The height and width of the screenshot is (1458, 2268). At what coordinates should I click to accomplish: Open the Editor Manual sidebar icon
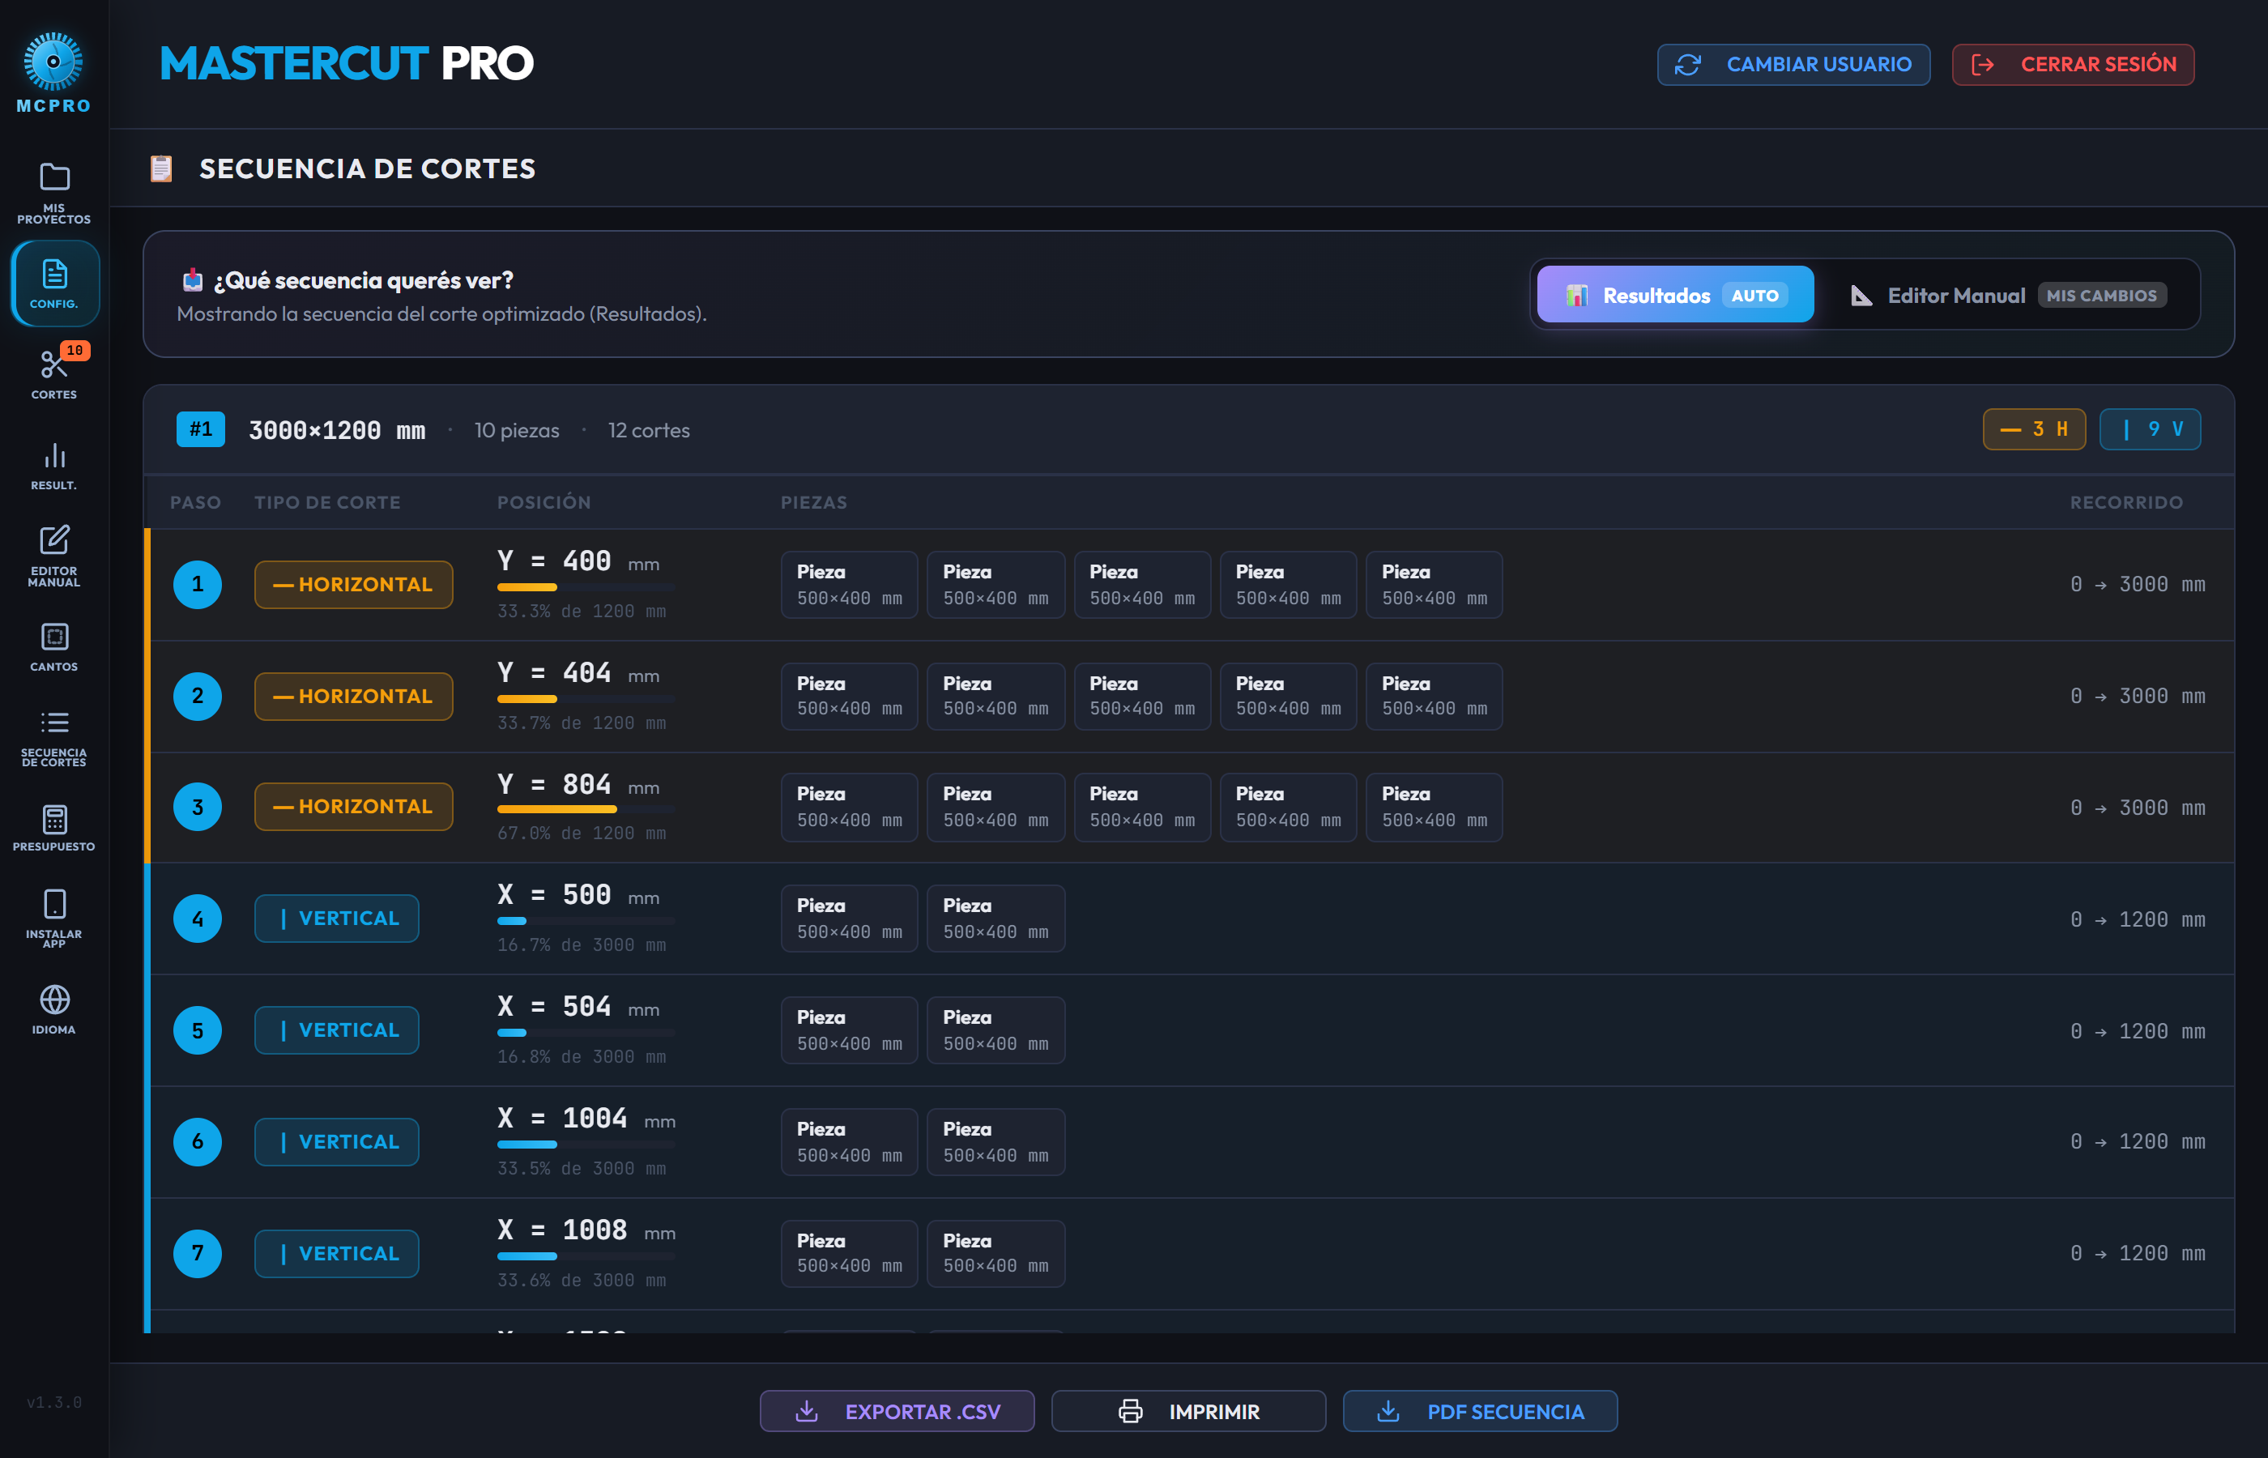pyautogui.click(x=54, y=539)
